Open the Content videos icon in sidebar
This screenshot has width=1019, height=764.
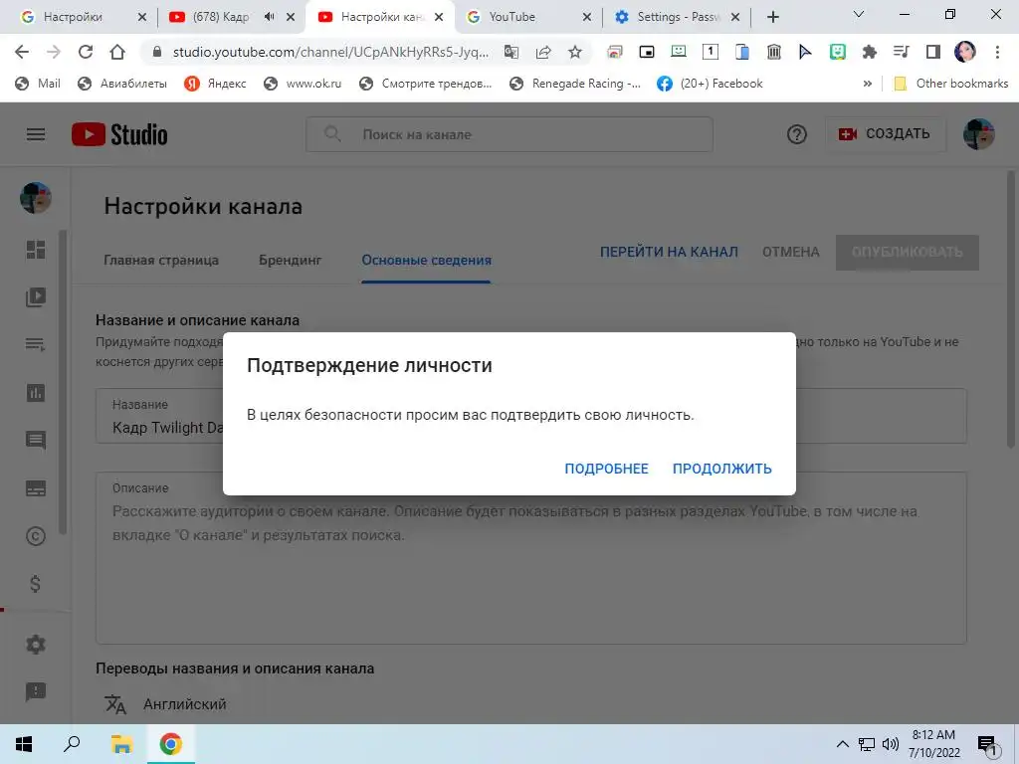[36, 296]
